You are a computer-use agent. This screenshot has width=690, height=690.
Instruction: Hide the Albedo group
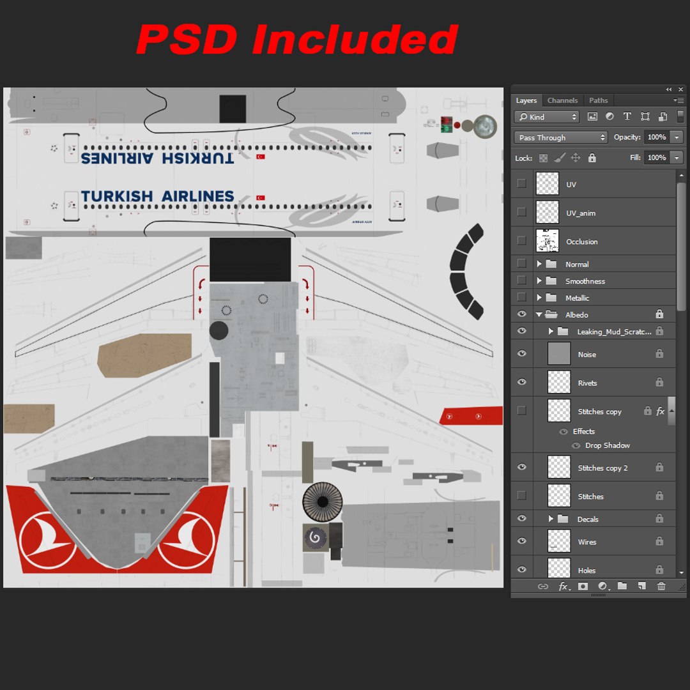pos(521,314)
